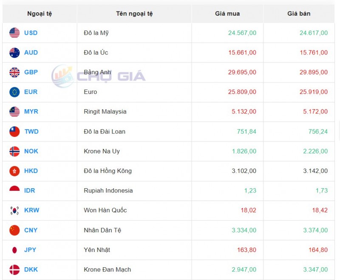Select the Taiwan flag icon
340x280 pixels.
[x=14, y=132]
